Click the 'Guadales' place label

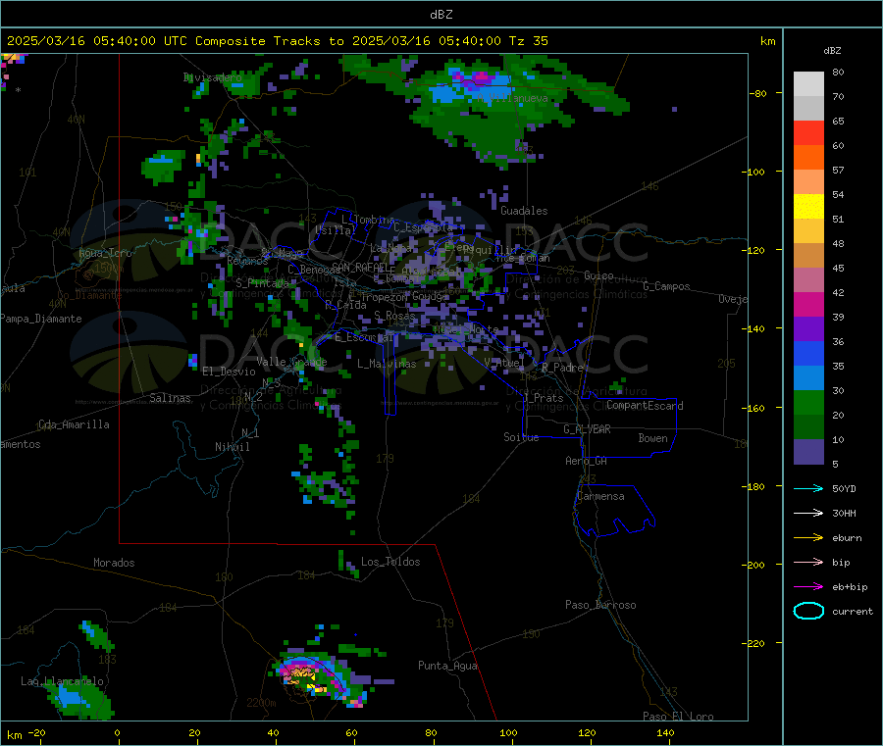point(524,211)
